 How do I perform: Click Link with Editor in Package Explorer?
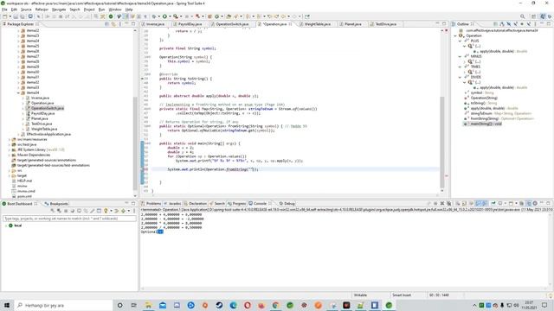tap(113, 24)
